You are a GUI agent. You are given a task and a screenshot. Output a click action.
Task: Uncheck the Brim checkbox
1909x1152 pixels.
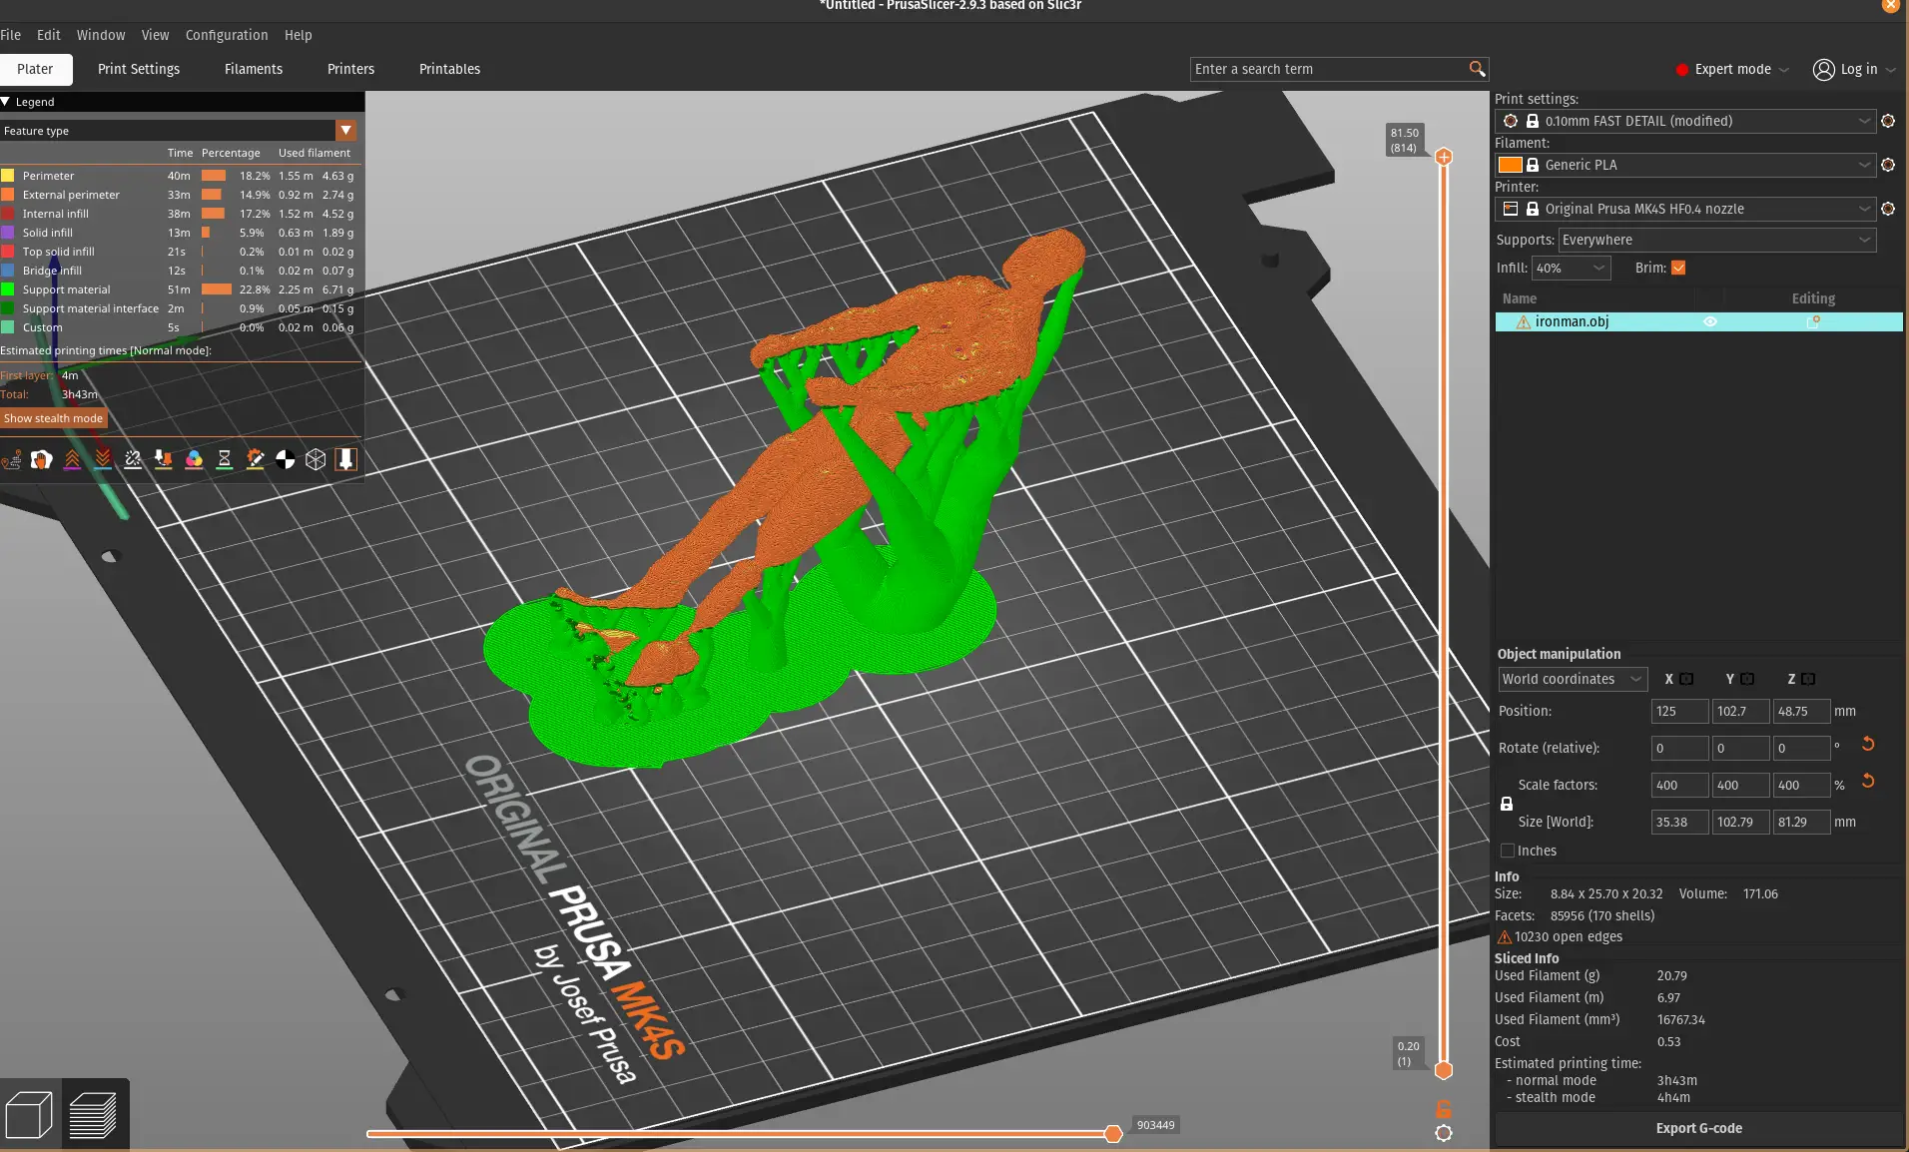point(1678,268)
